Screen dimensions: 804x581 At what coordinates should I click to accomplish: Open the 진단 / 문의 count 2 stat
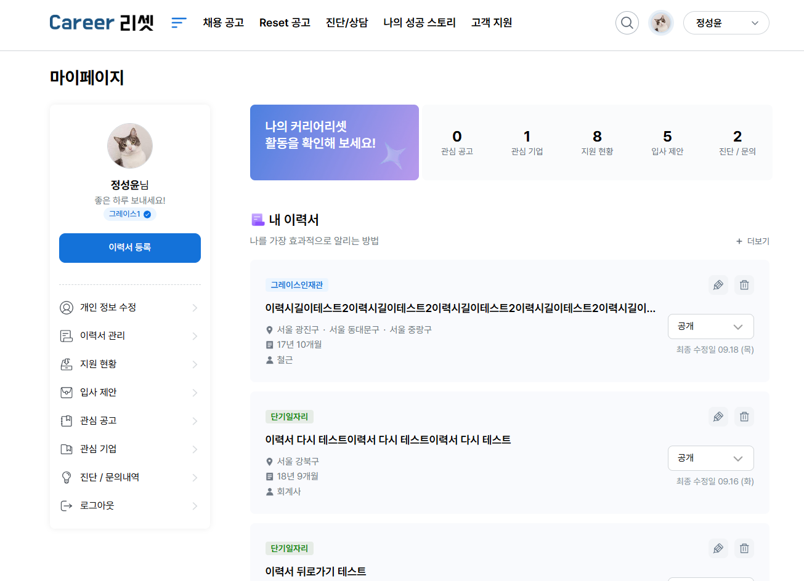pyautogui.click(x=737, y=142)
